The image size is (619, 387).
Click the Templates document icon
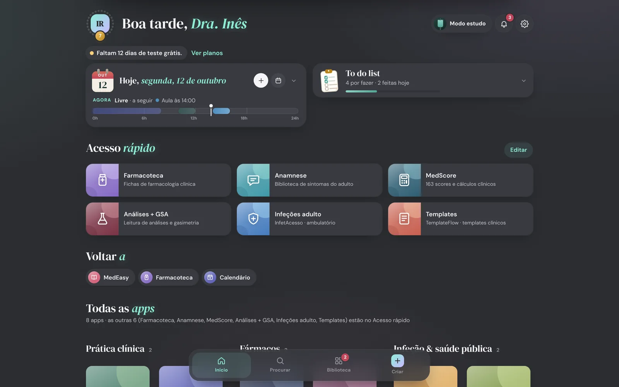click(404, 219)
